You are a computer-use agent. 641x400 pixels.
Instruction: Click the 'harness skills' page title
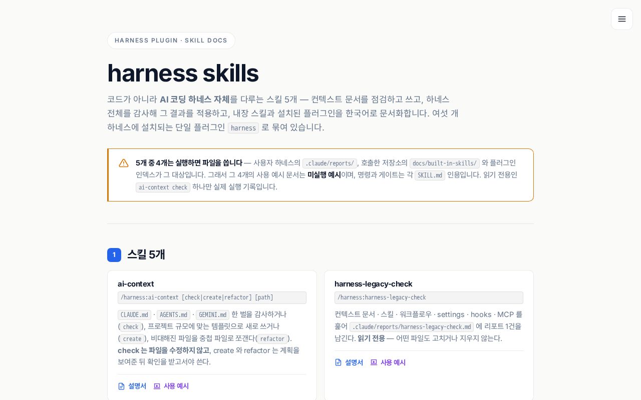click(183, 73)
